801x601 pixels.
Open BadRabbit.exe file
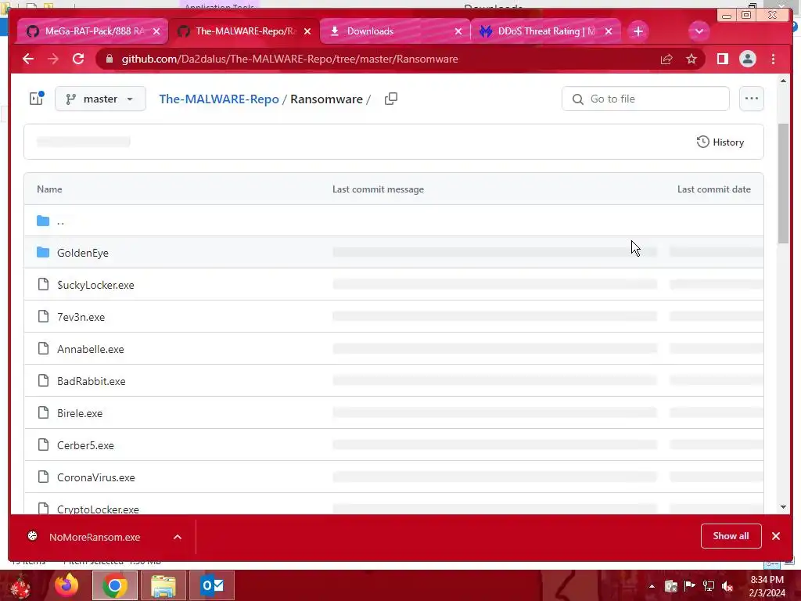tap(91, 381)
